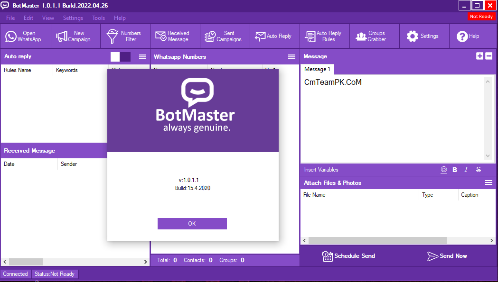Screen dimensions: 498x282
Task: Open Attach Files & Photos panel menu
Action: click(x=489, y=183)
